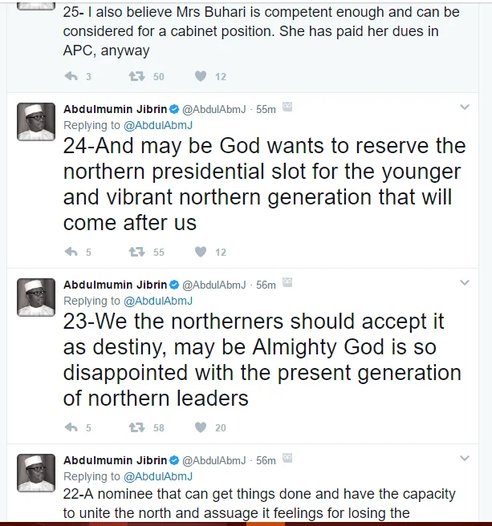
Task: Retweet the tweet numbered 24
Action: point(136,252)
